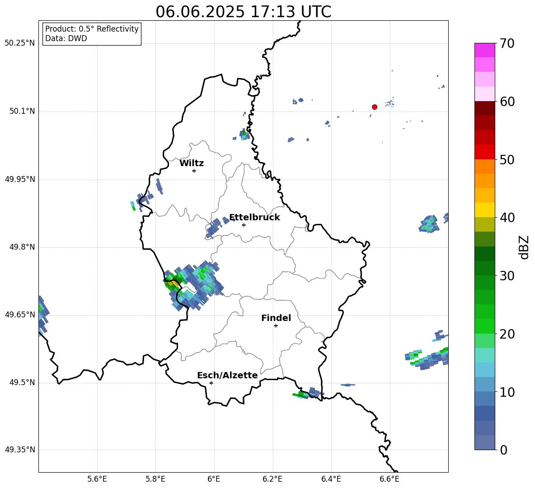
Task: Click the 49.8°N latitude label
Action: pyautogui.click(x=22, y=247)
